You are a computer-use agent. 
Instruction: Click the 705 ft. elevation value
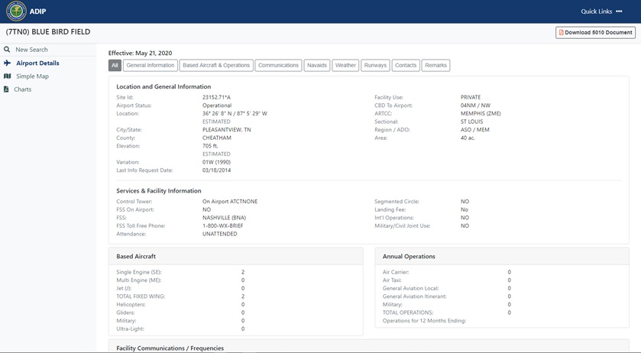210,146
